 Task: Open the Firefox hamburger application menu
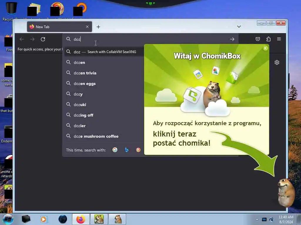(x=279, y=39)
